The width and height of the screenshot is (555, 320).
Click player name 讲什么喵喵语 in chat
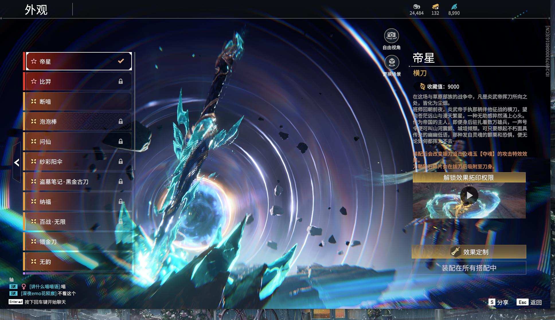[45, 287]
